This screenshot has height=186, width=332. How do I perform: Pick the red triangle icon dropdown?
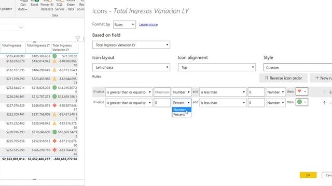click(302, 91)
